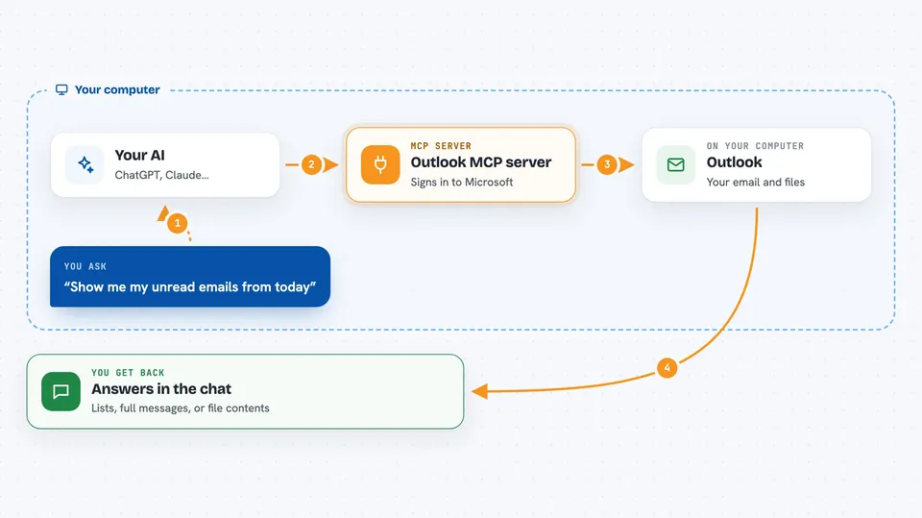922x518 pixels.
Task: Select the "Outlook MCP server" title
Action: pos(481,161)
